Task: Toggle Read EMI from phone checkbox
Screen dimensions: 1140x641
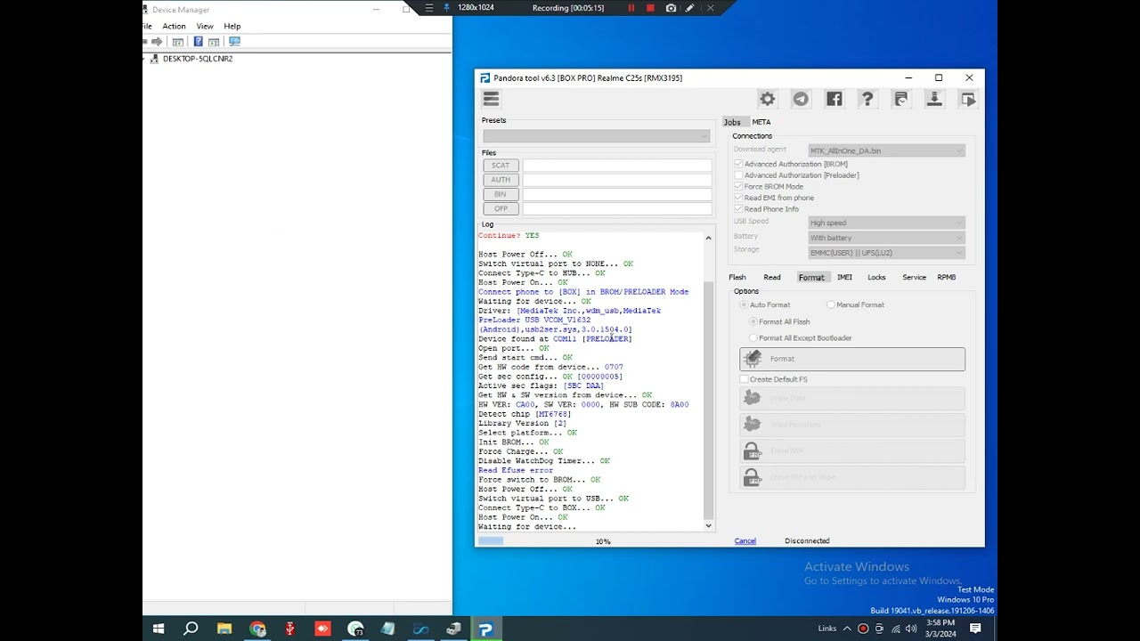Action: click(x=738, y=198)
